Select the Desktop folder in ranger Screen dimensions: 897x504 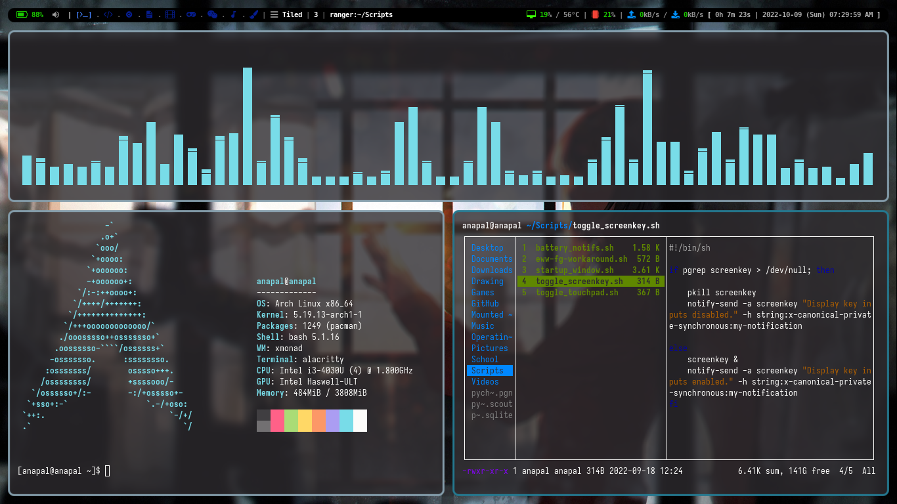[487, 247]
